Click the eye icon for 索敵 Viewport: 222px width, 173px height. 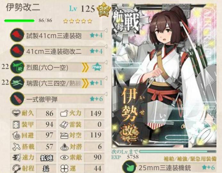[x=65, y=157]
